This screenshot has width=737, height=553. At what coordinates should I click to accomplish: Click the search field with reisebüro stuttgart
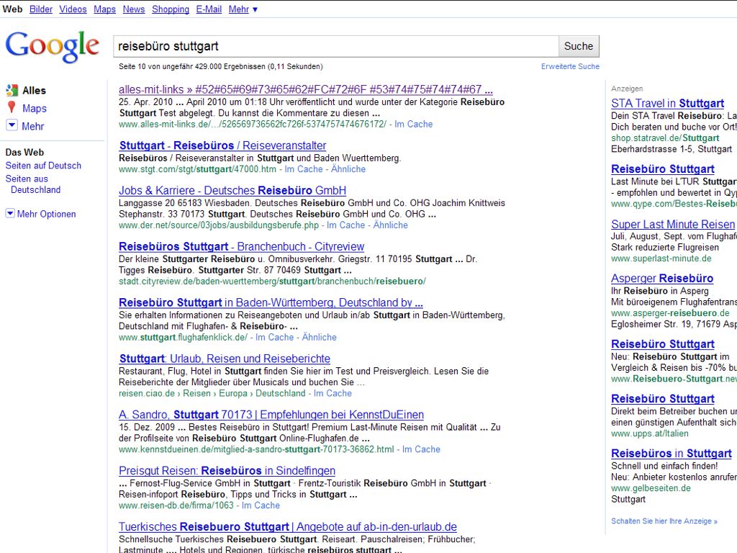(x=335, y=46)
